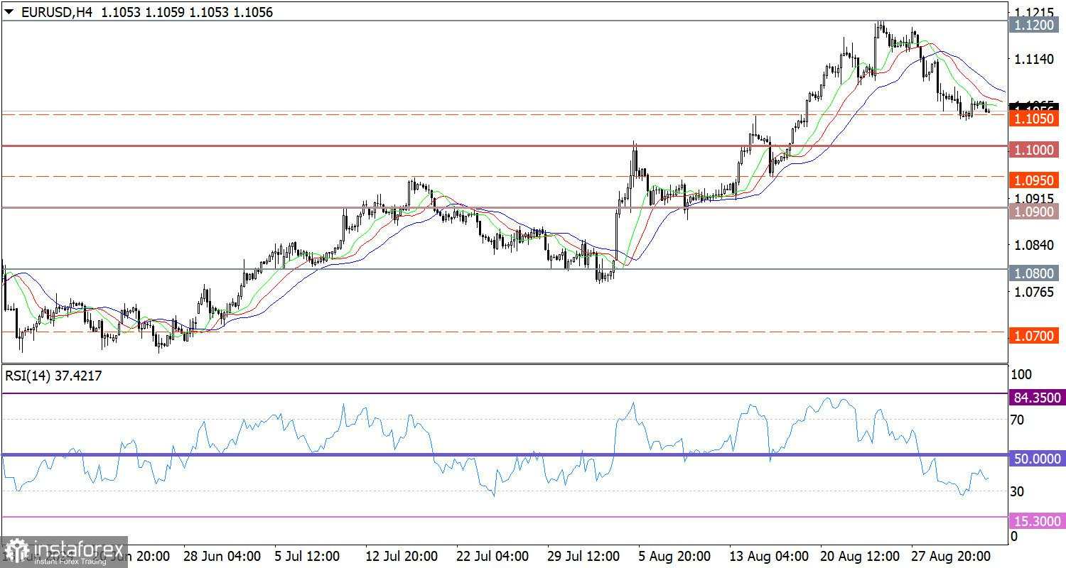Select the 15.3000 RSI level label
Viewport: 1066px width, 568px height.
coord(1037,521)
